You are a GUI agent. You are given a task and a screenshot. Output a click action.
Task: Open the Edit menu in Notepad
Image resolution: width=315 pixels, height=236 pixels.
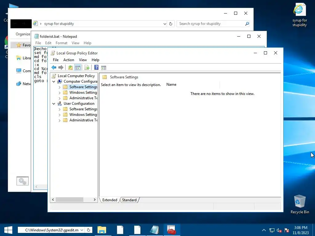48,43
